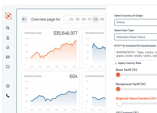This screenshot has width=157, height=113.
Task: Go back with the arrow button
Action: 24,19
